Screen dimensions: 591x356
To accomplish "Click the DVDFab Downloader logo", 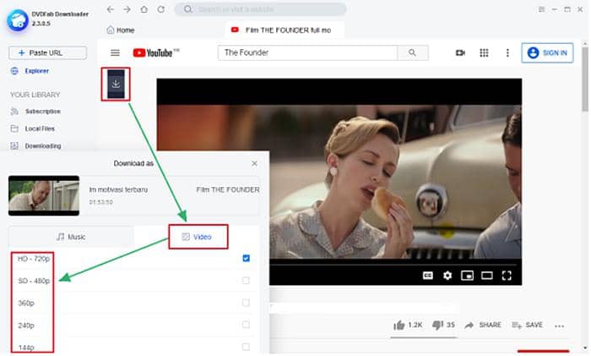I will tap(18, 20).
